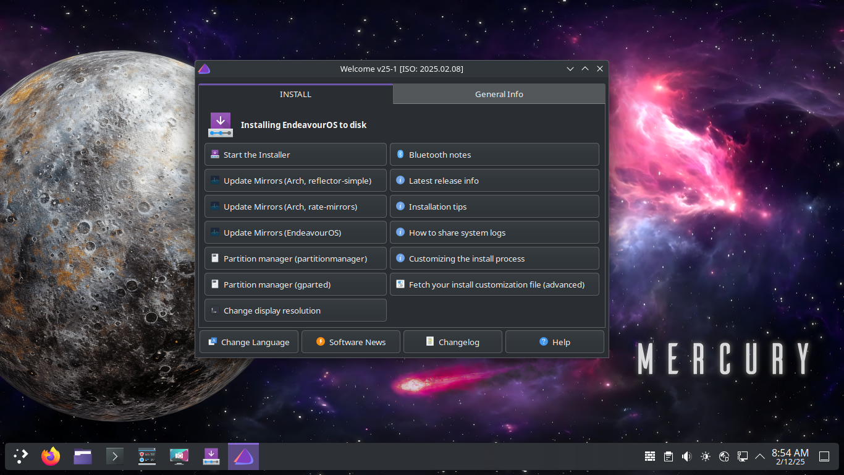Open the application launcher in the taskbar
844x475 pixels.
pyautogui.click(x=21, y=456)
